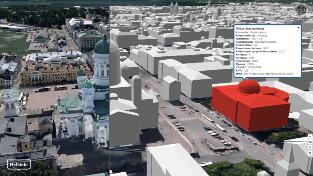The width and height of the screenshot is (313, 176).
Task: Click the large green cathedral dome
Action: [x=102, y=46]
